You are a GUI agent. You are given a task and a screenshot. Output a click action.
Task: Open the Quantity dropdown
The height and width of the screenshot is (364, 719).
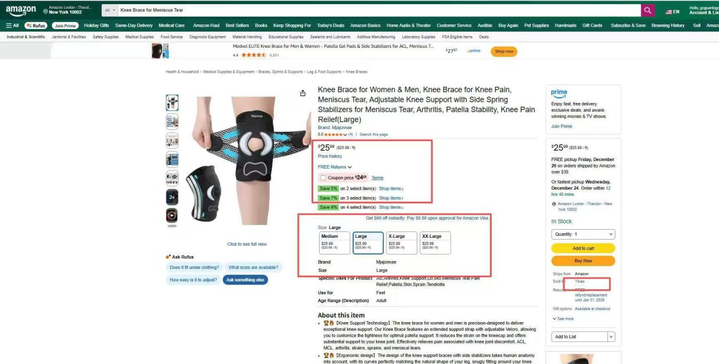click(583, 234)
